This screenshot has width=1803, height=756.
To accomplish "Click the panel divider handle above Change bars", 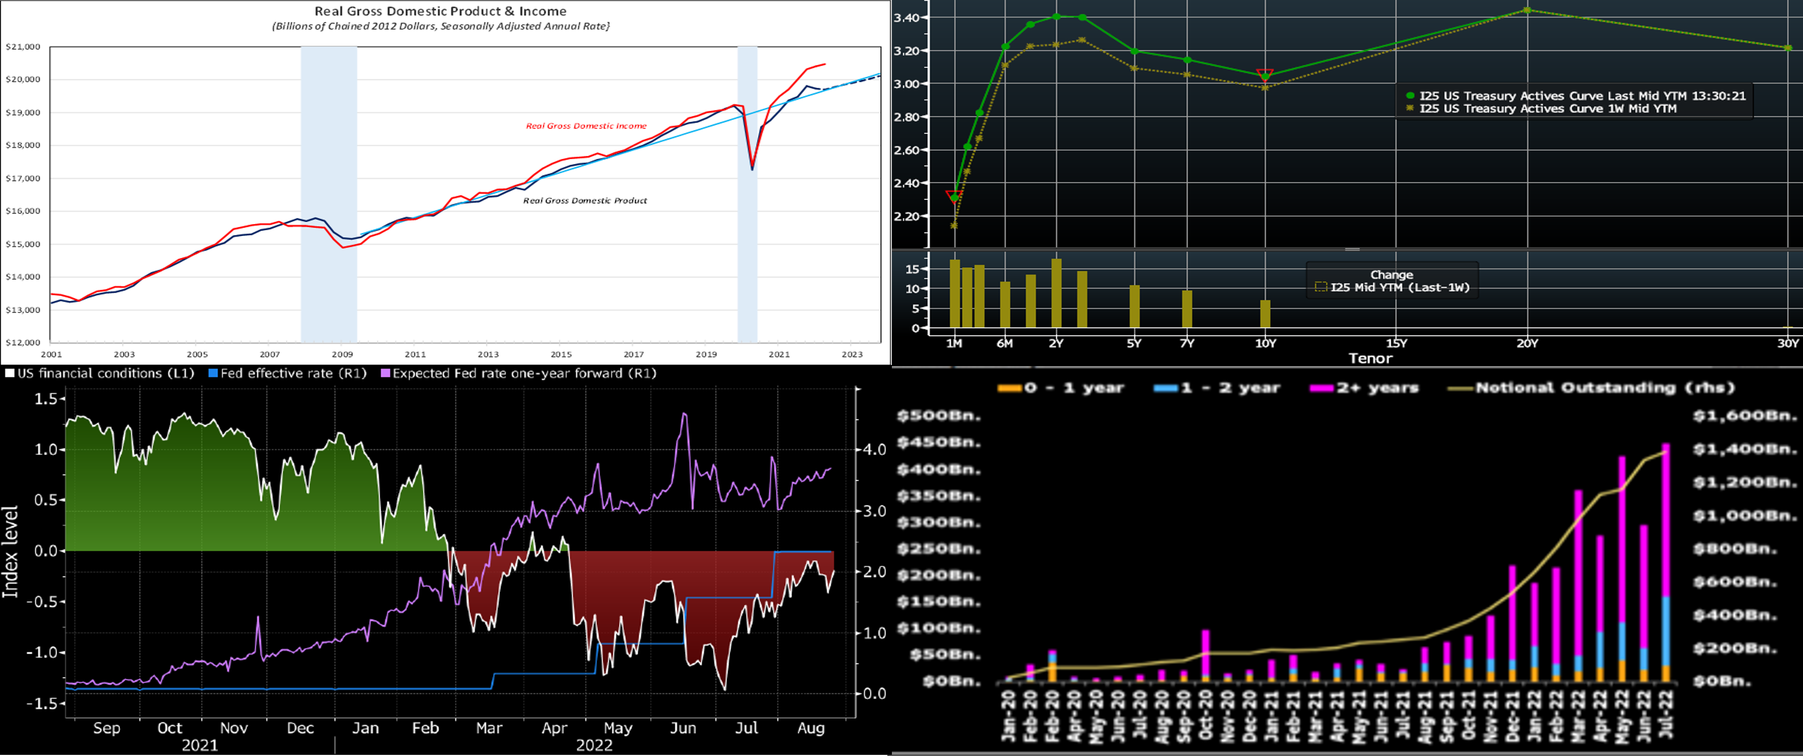I will (1352, 249).
